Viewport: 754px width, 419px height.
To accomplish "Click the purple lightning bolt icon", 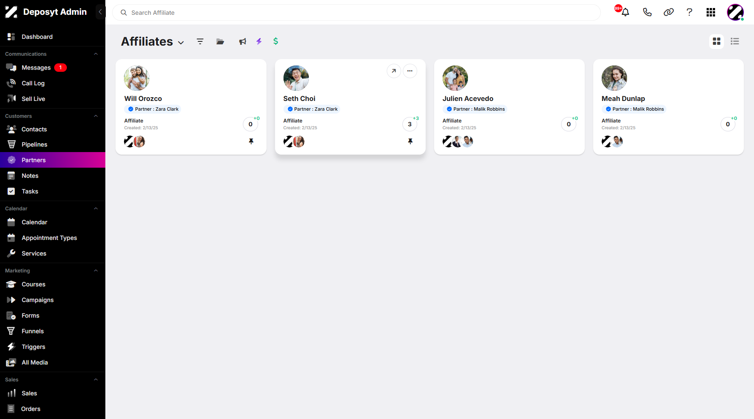I will [259, 41].
